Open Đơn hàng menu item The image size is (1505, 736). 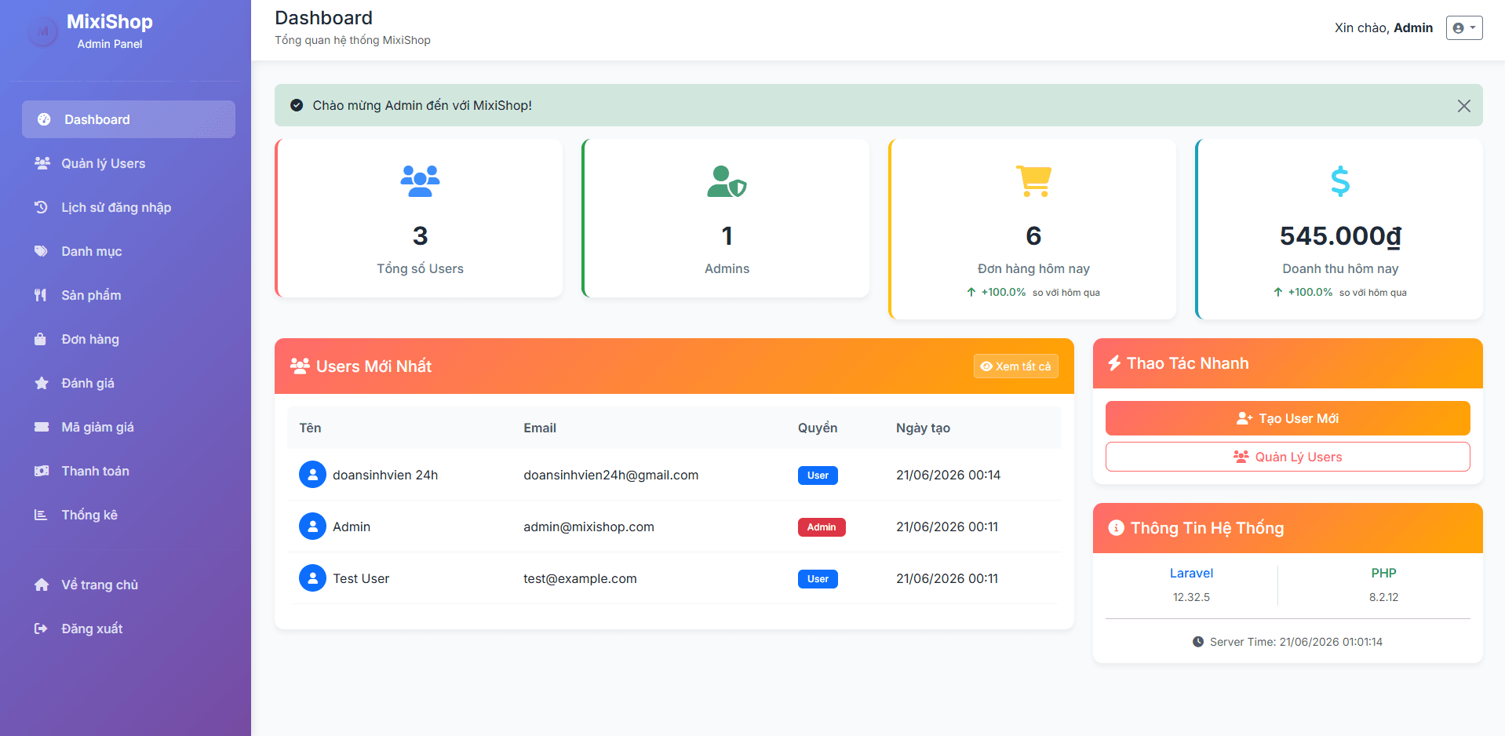[129, 339]
